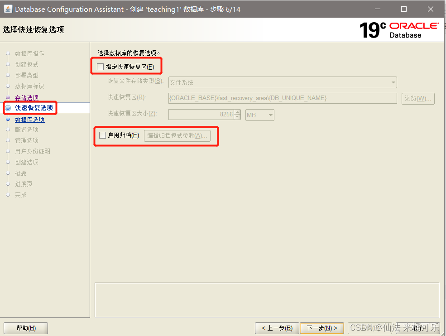Image resolution: width=446 pixels, height=336 pixels.
Task: Click the 创建选项 step
Action: coord(27,162)
